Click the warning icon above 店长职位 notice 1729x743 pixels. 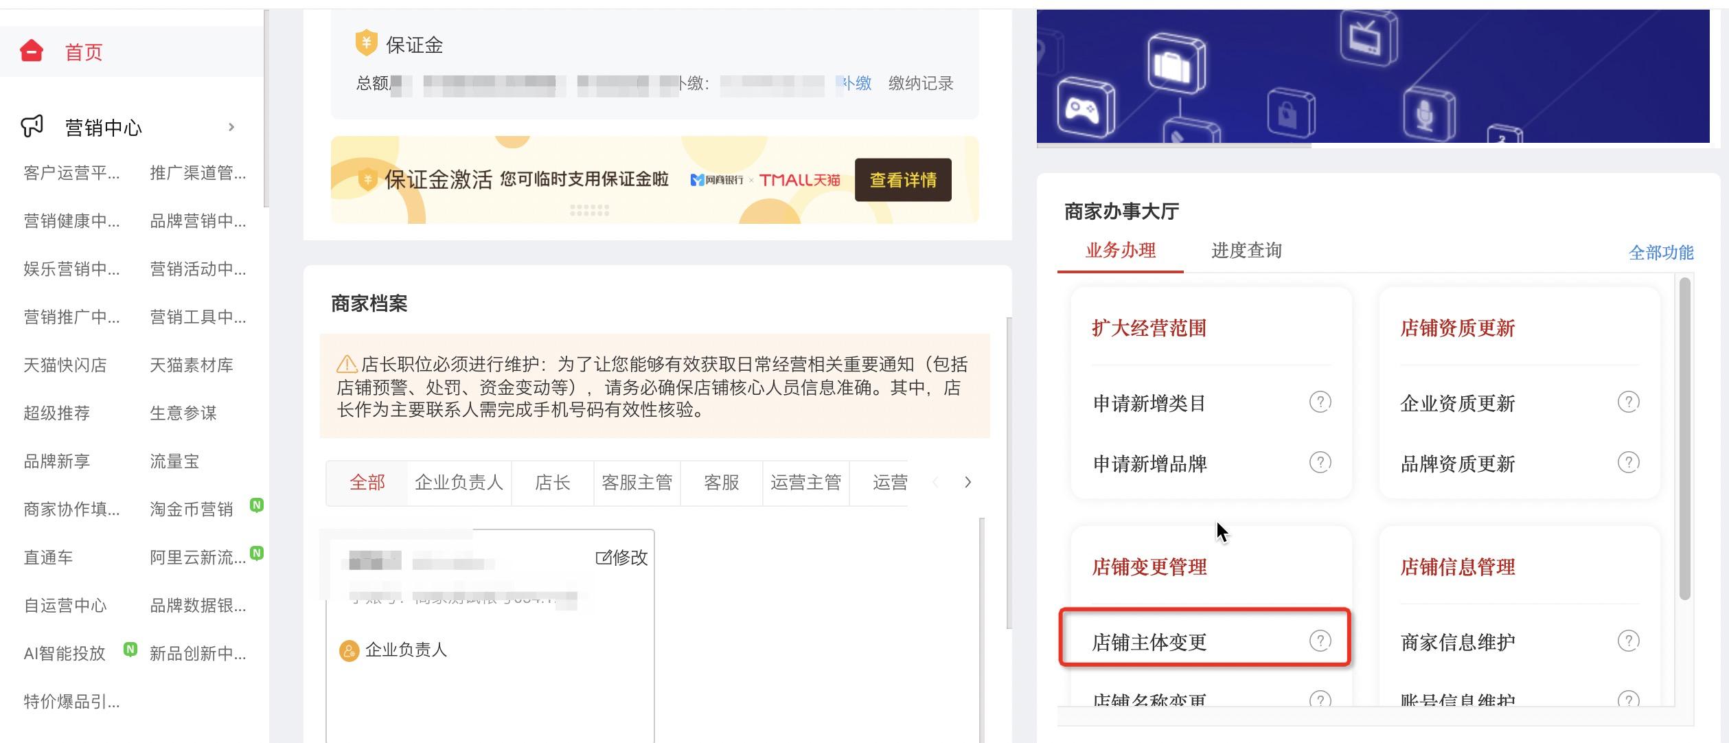tap(345, 365)
